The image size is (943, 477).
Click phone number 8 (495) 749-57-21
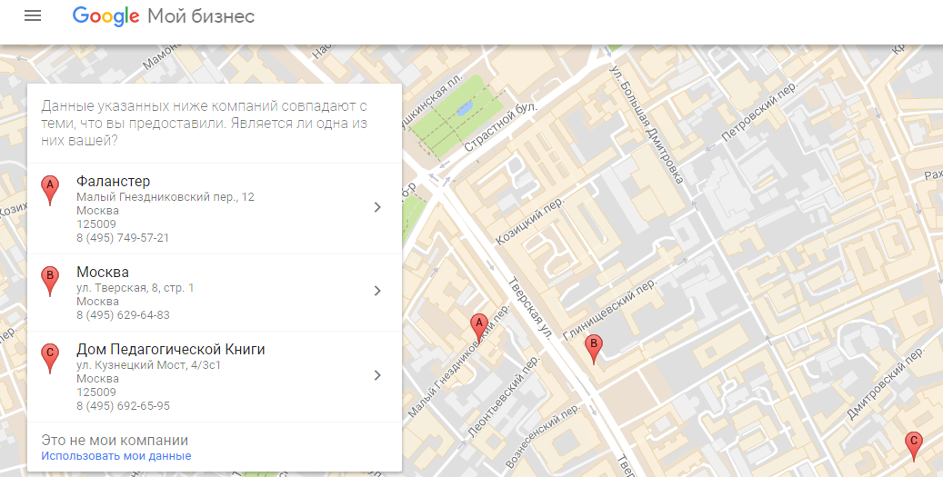pyautogui.click(x=123, y=238)
